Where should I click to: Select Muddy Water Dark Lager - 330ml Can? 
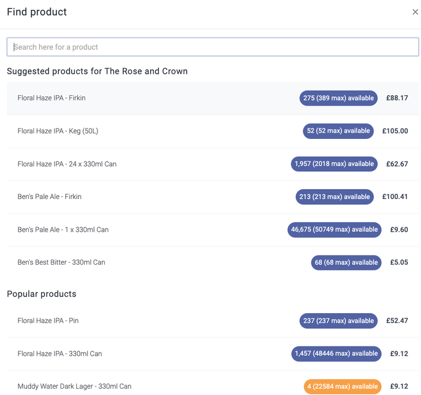(74, 386)
